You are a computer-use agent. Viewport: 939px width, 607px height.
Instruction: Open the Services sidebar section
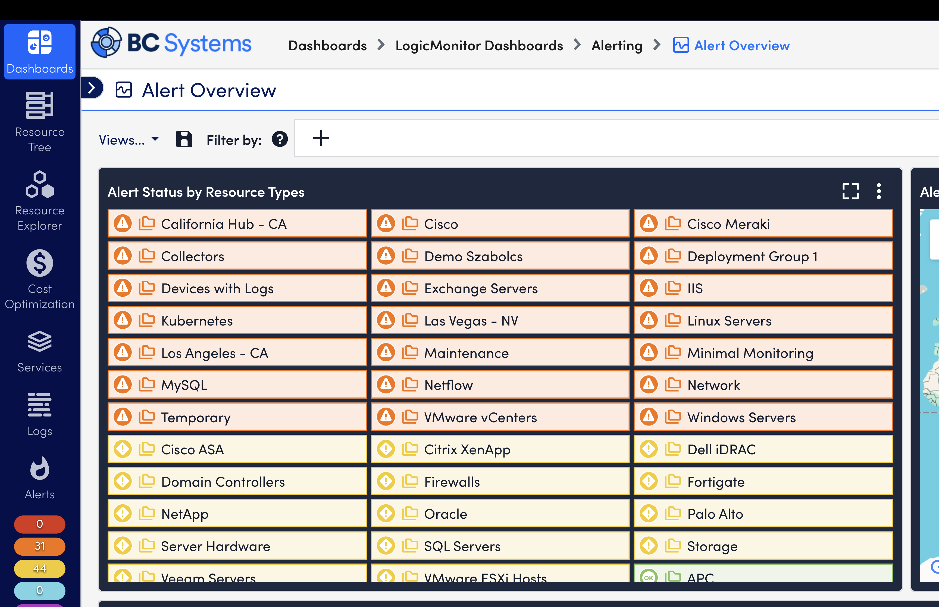(40, 352)
